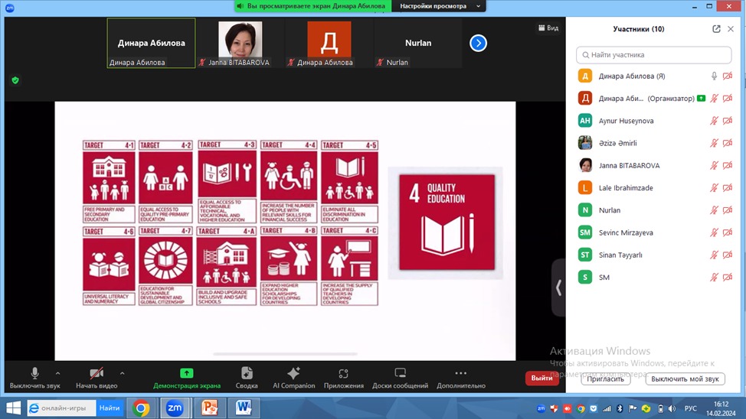Click muted mic icon for Aynur Huseynova

(714, 121)
